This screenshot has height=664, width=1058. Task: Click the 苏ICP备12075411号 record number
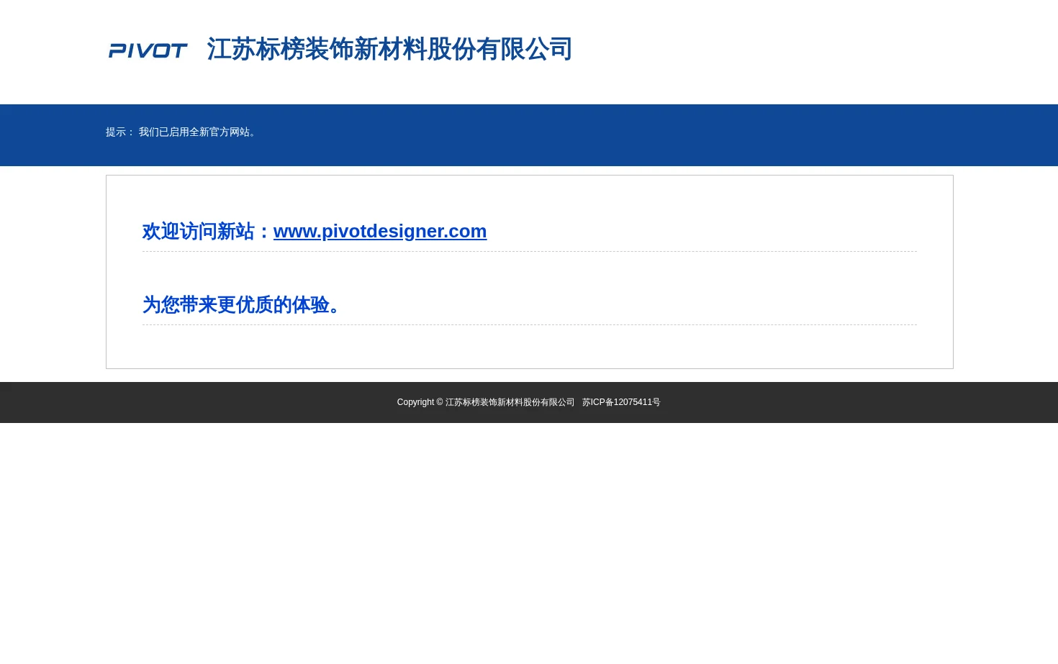tap(621, 402)
